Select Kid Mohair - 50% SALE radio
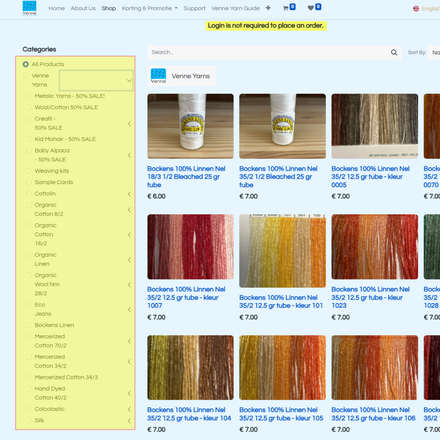 click(x=29, y=139)
